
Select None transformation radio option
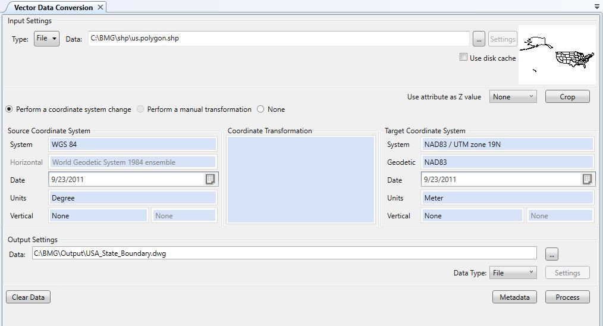click(x=260, y=109)
